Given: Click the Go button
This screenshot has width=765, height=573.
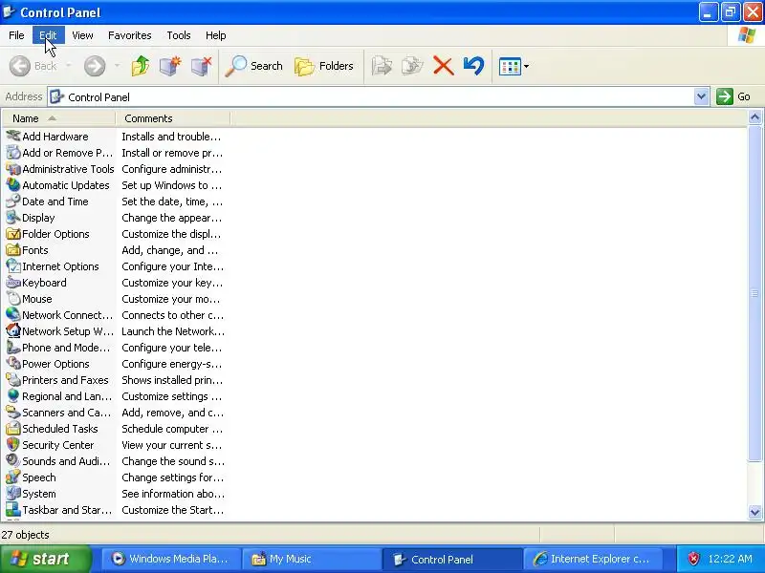Looking at the screenshot, I should click(733, 96).
